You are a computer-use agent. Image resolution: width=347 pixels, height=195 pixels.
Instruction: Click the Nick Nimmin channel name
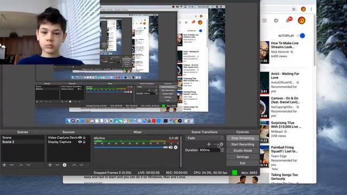280,52
